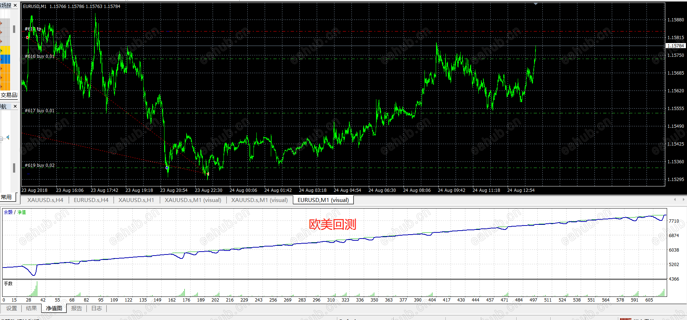Viewport: 687px width, 320px height.
Task: Open the 结果 tester tab
Action: pyautogui.click(x=31, y=308)
